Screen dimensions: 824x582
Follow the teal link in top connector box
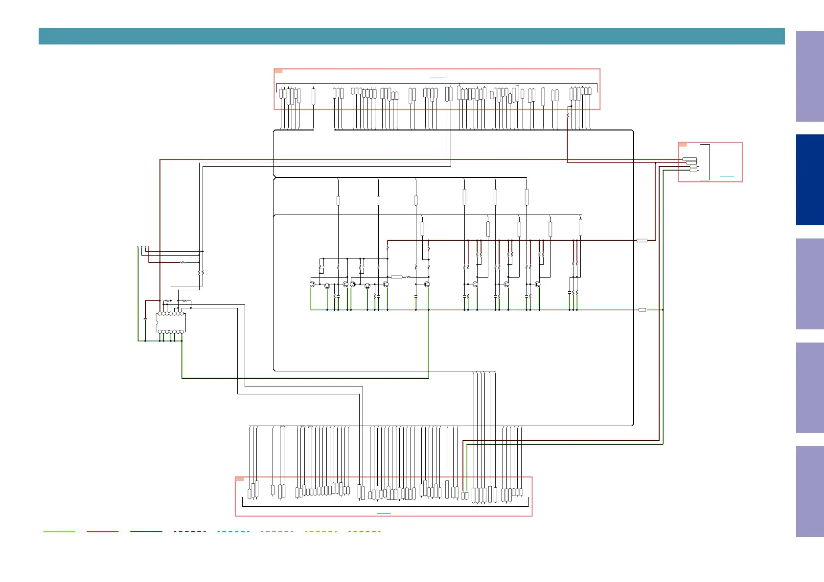pyautogui.click(x=437, y=78)
